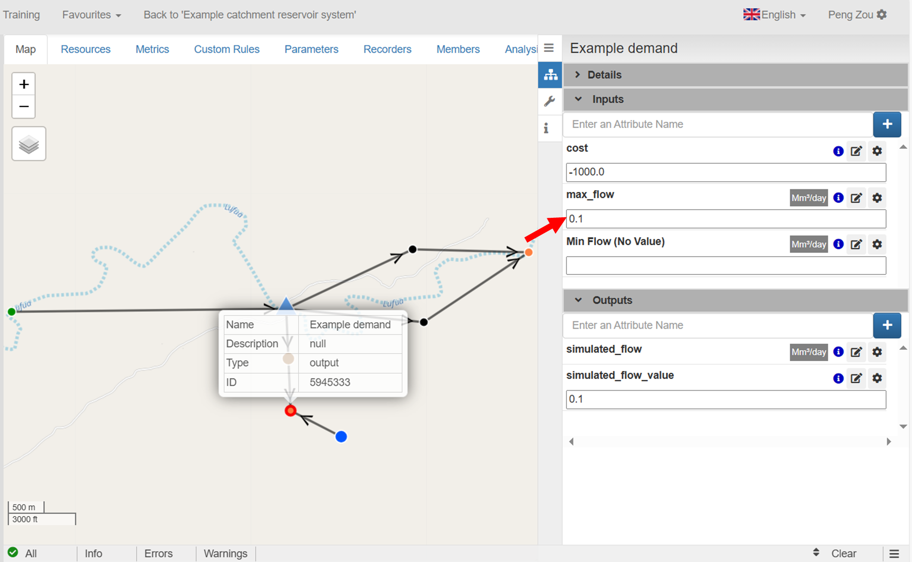The height and width of the screenshot is (562, 912).
Task: Toggle the hamburger panel menu icon
Action: coord(548,48)
